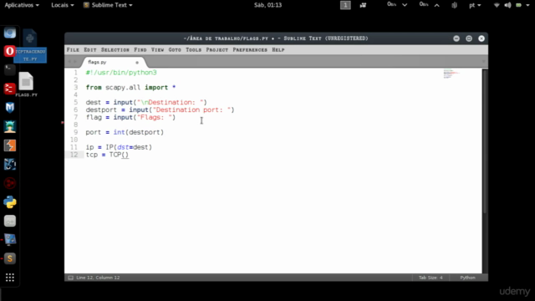Open the system menu arrow in top bar
Viewport: 535px width, 301px height.
[527, 6]
